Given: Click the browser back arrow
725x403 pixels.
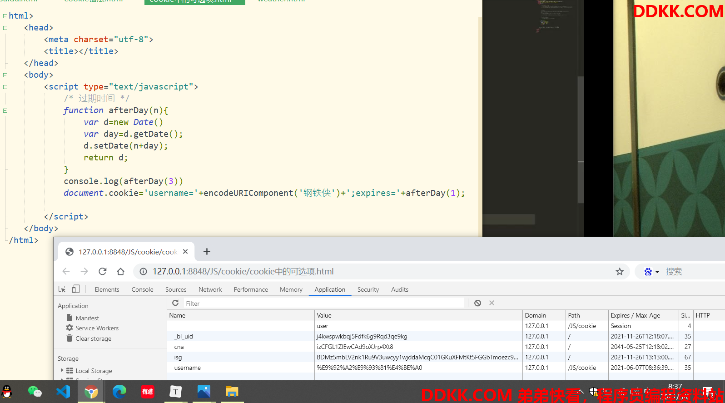Looking at the screenshot, I should coord(66,271).
